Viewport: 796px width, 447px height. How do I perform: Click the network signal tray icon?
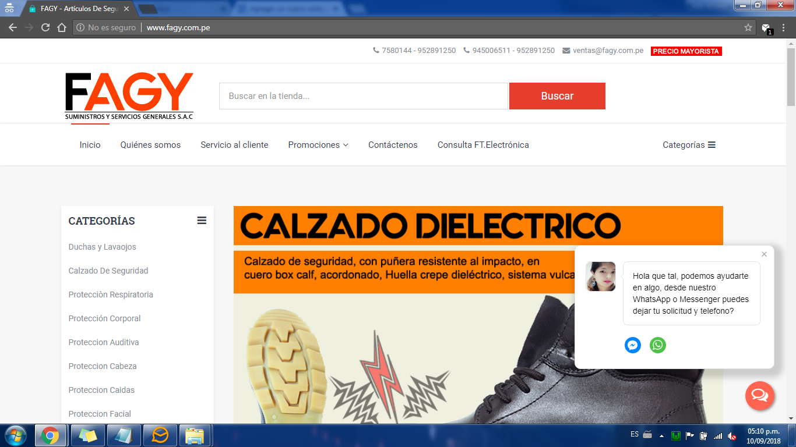click(x=718, y=435)
